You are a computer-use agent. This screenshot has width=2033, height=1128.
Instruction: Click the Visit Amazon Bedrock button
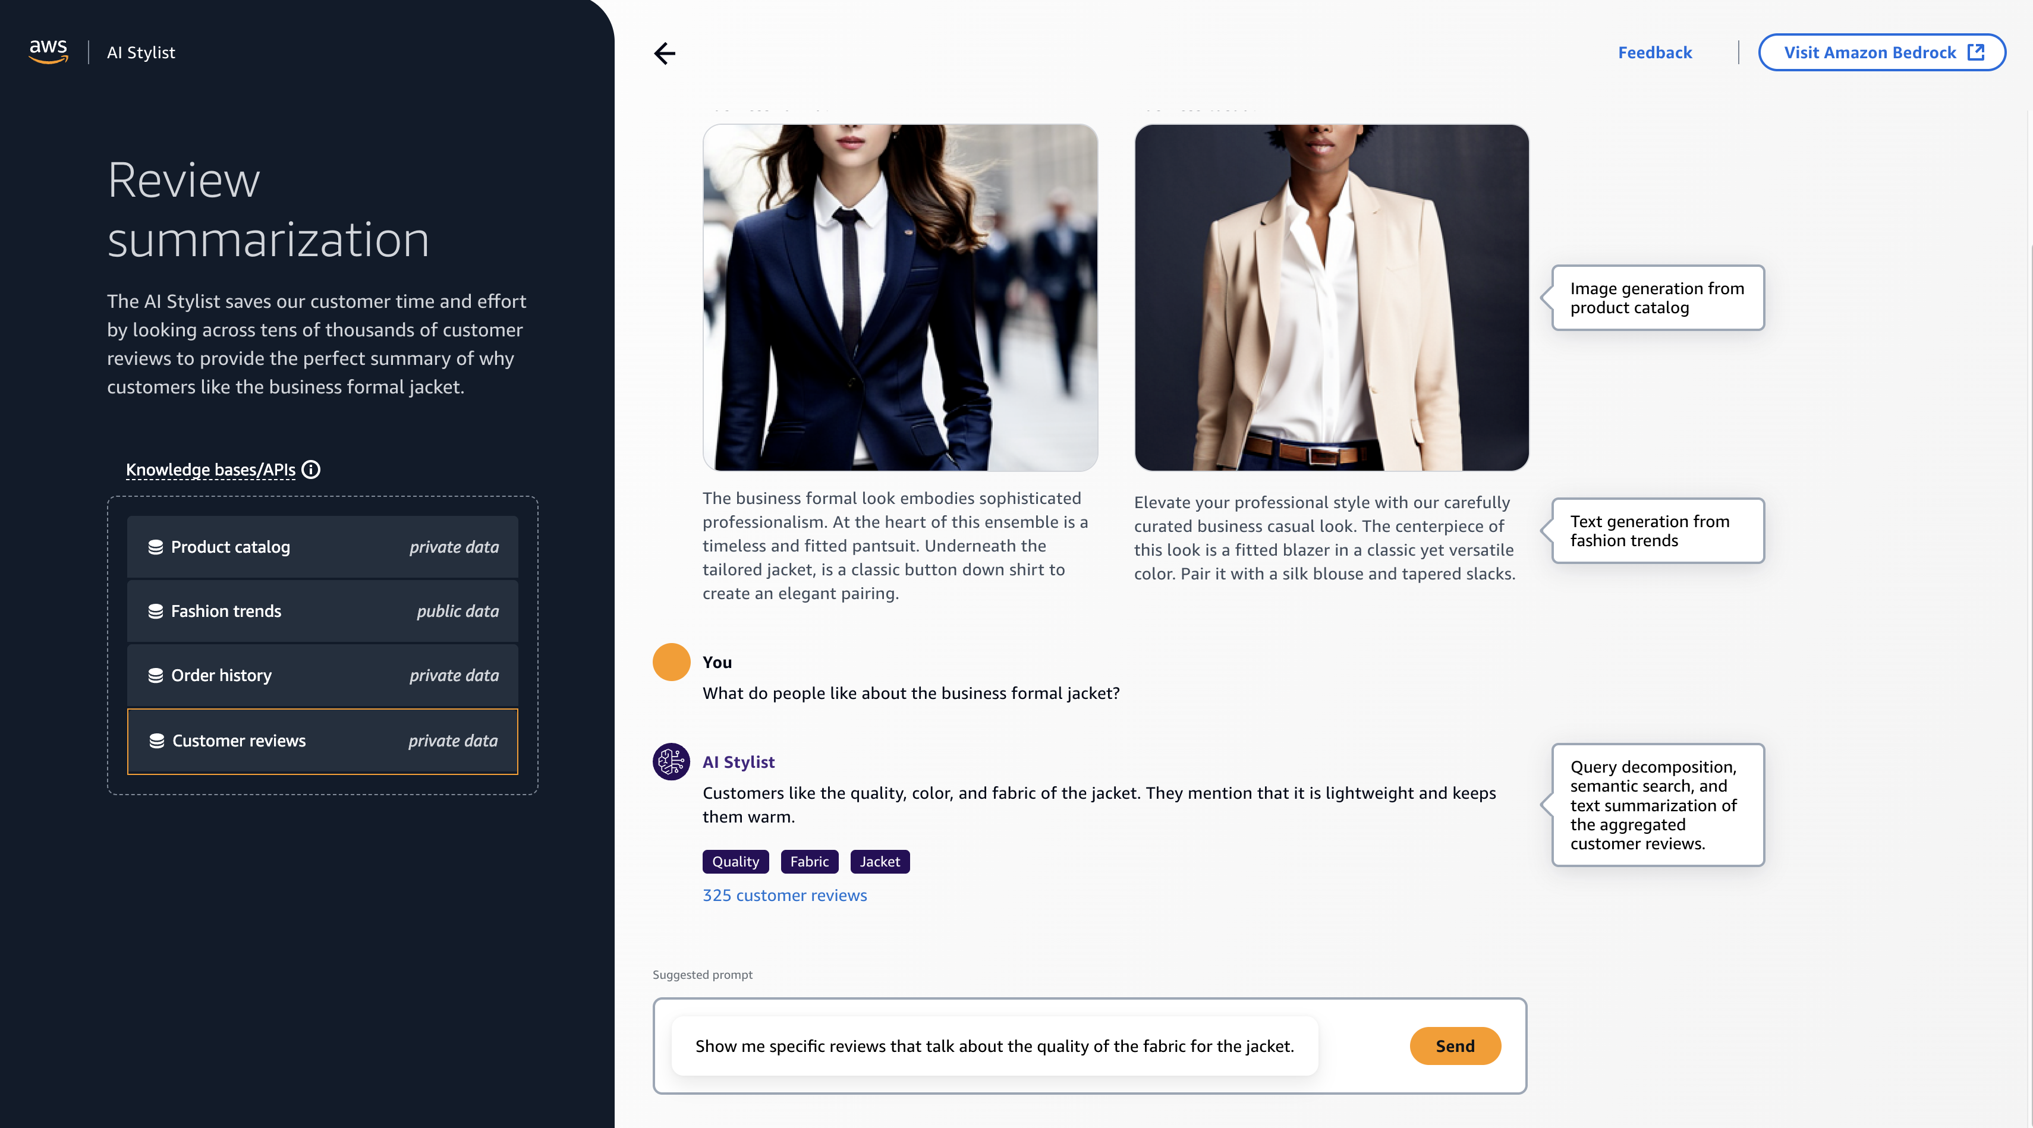[1881, 52]
